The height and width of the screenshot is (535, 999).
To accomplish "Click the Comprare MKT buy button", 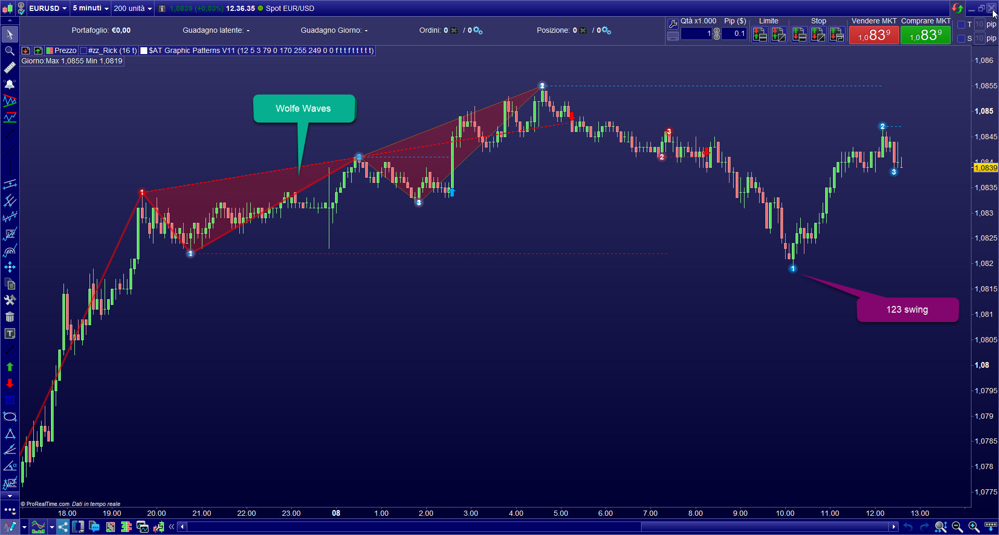I will point(925,35).
